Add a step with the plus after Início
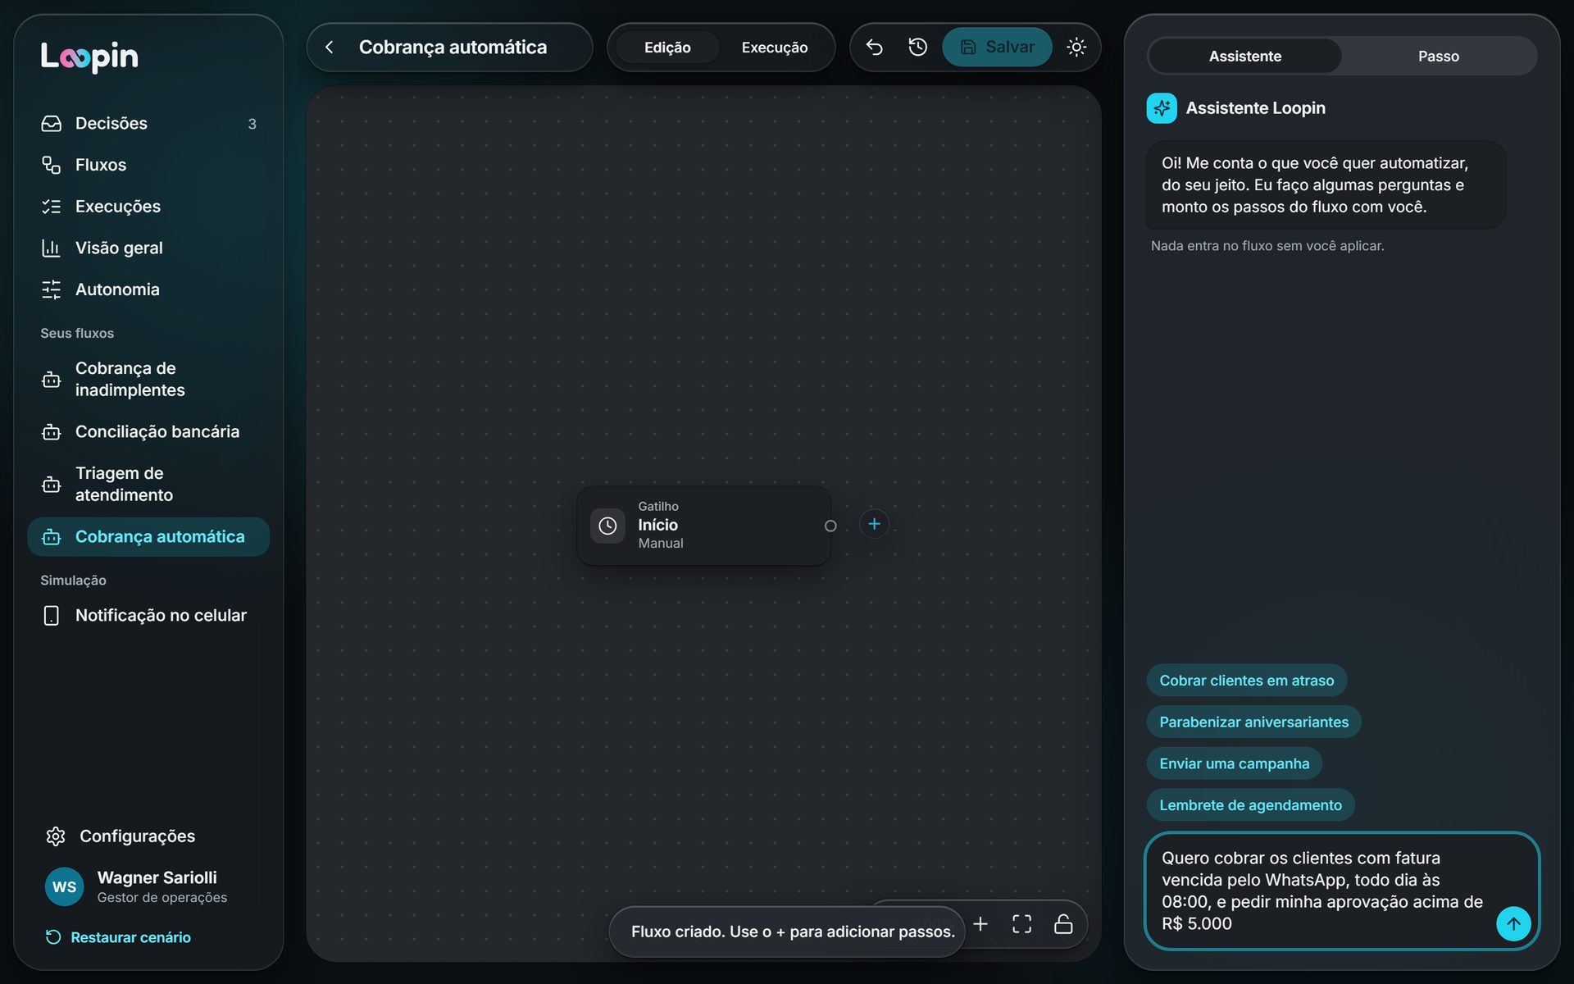 (874, 524)
